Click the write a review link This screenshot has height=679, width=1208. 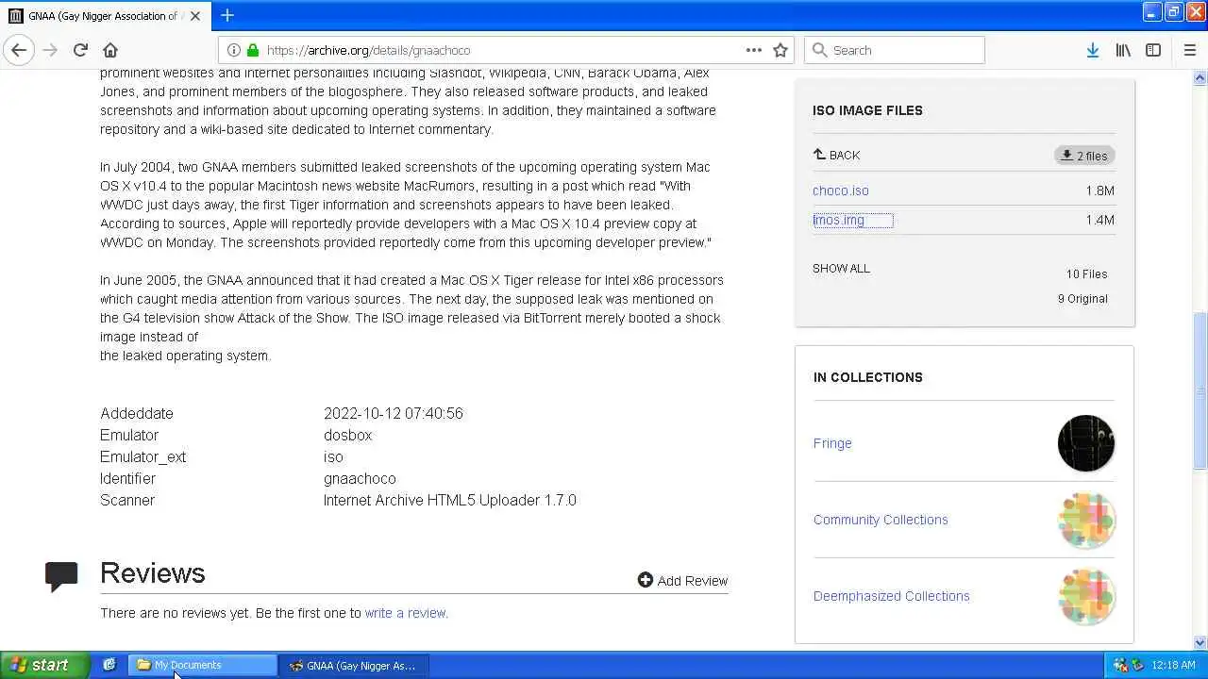tap(406, 613)
